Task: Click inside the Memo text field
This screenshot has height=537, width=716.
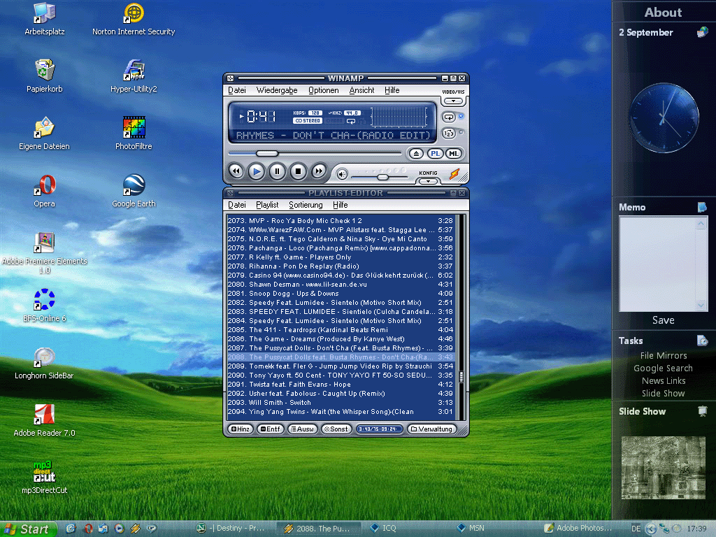Action: pos(657,264)
